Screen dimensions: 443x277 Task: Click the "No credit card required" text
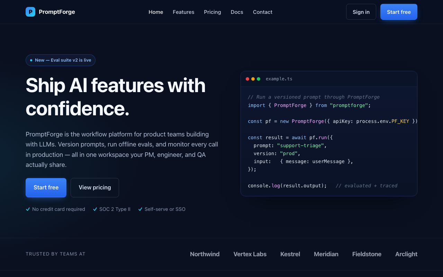(x=58, y=209)
